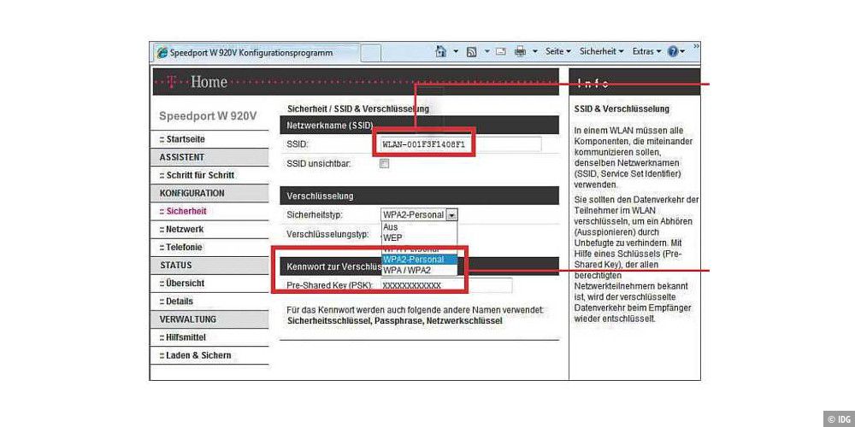Click the RSS feeds icon
This screenshot has height=427, width=855.
click(471, 52)
